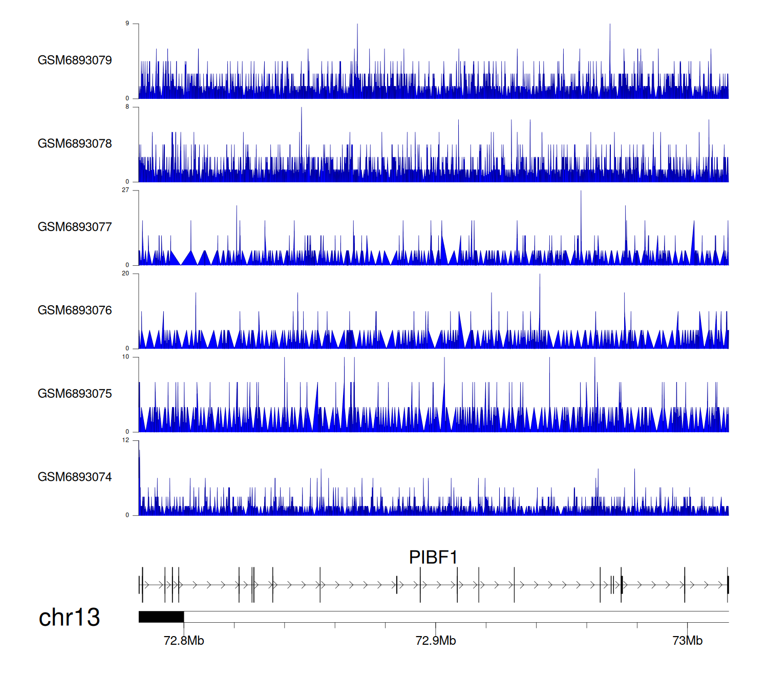Click the 72.8Mb axis position label
768x676 pixels.
pos(184,641)
